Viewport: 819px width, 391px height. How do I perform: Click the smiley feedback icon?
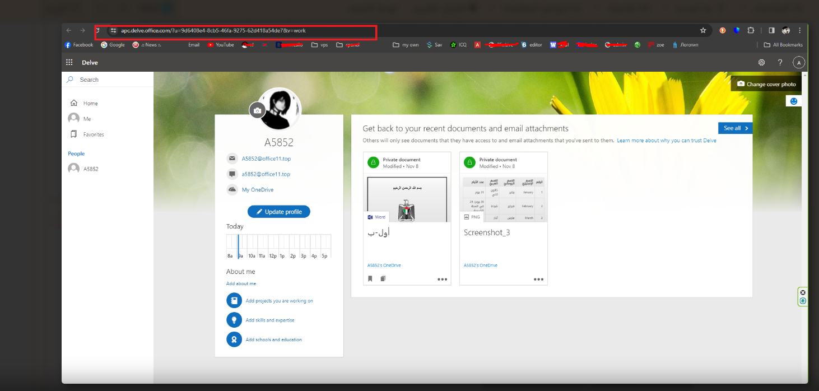point(793,101)
